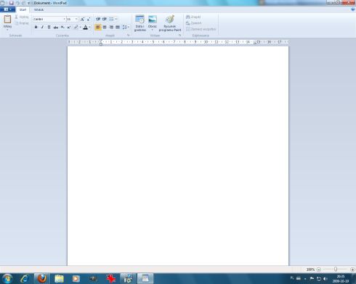The height and width of the screenshot is (284, 356).
Task: Open the Insert object launcher in Wstaw group
Action: (x=180, y=35)
